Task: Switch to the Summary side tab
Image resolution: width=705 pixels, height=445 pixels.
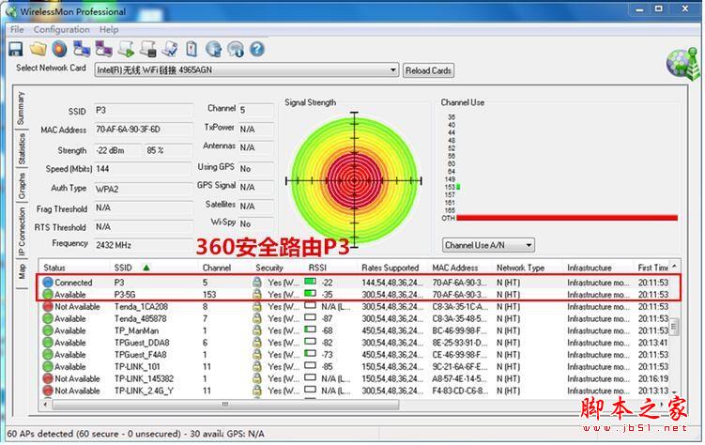Action: [x=21, y=108]
